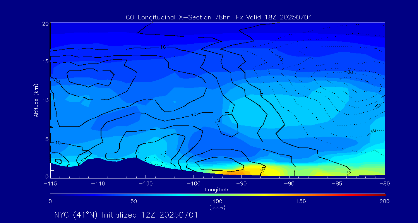Click the longitude tick '-80'
The height and width of the screenshot is (223, 418).
click(x=385, y=184)
